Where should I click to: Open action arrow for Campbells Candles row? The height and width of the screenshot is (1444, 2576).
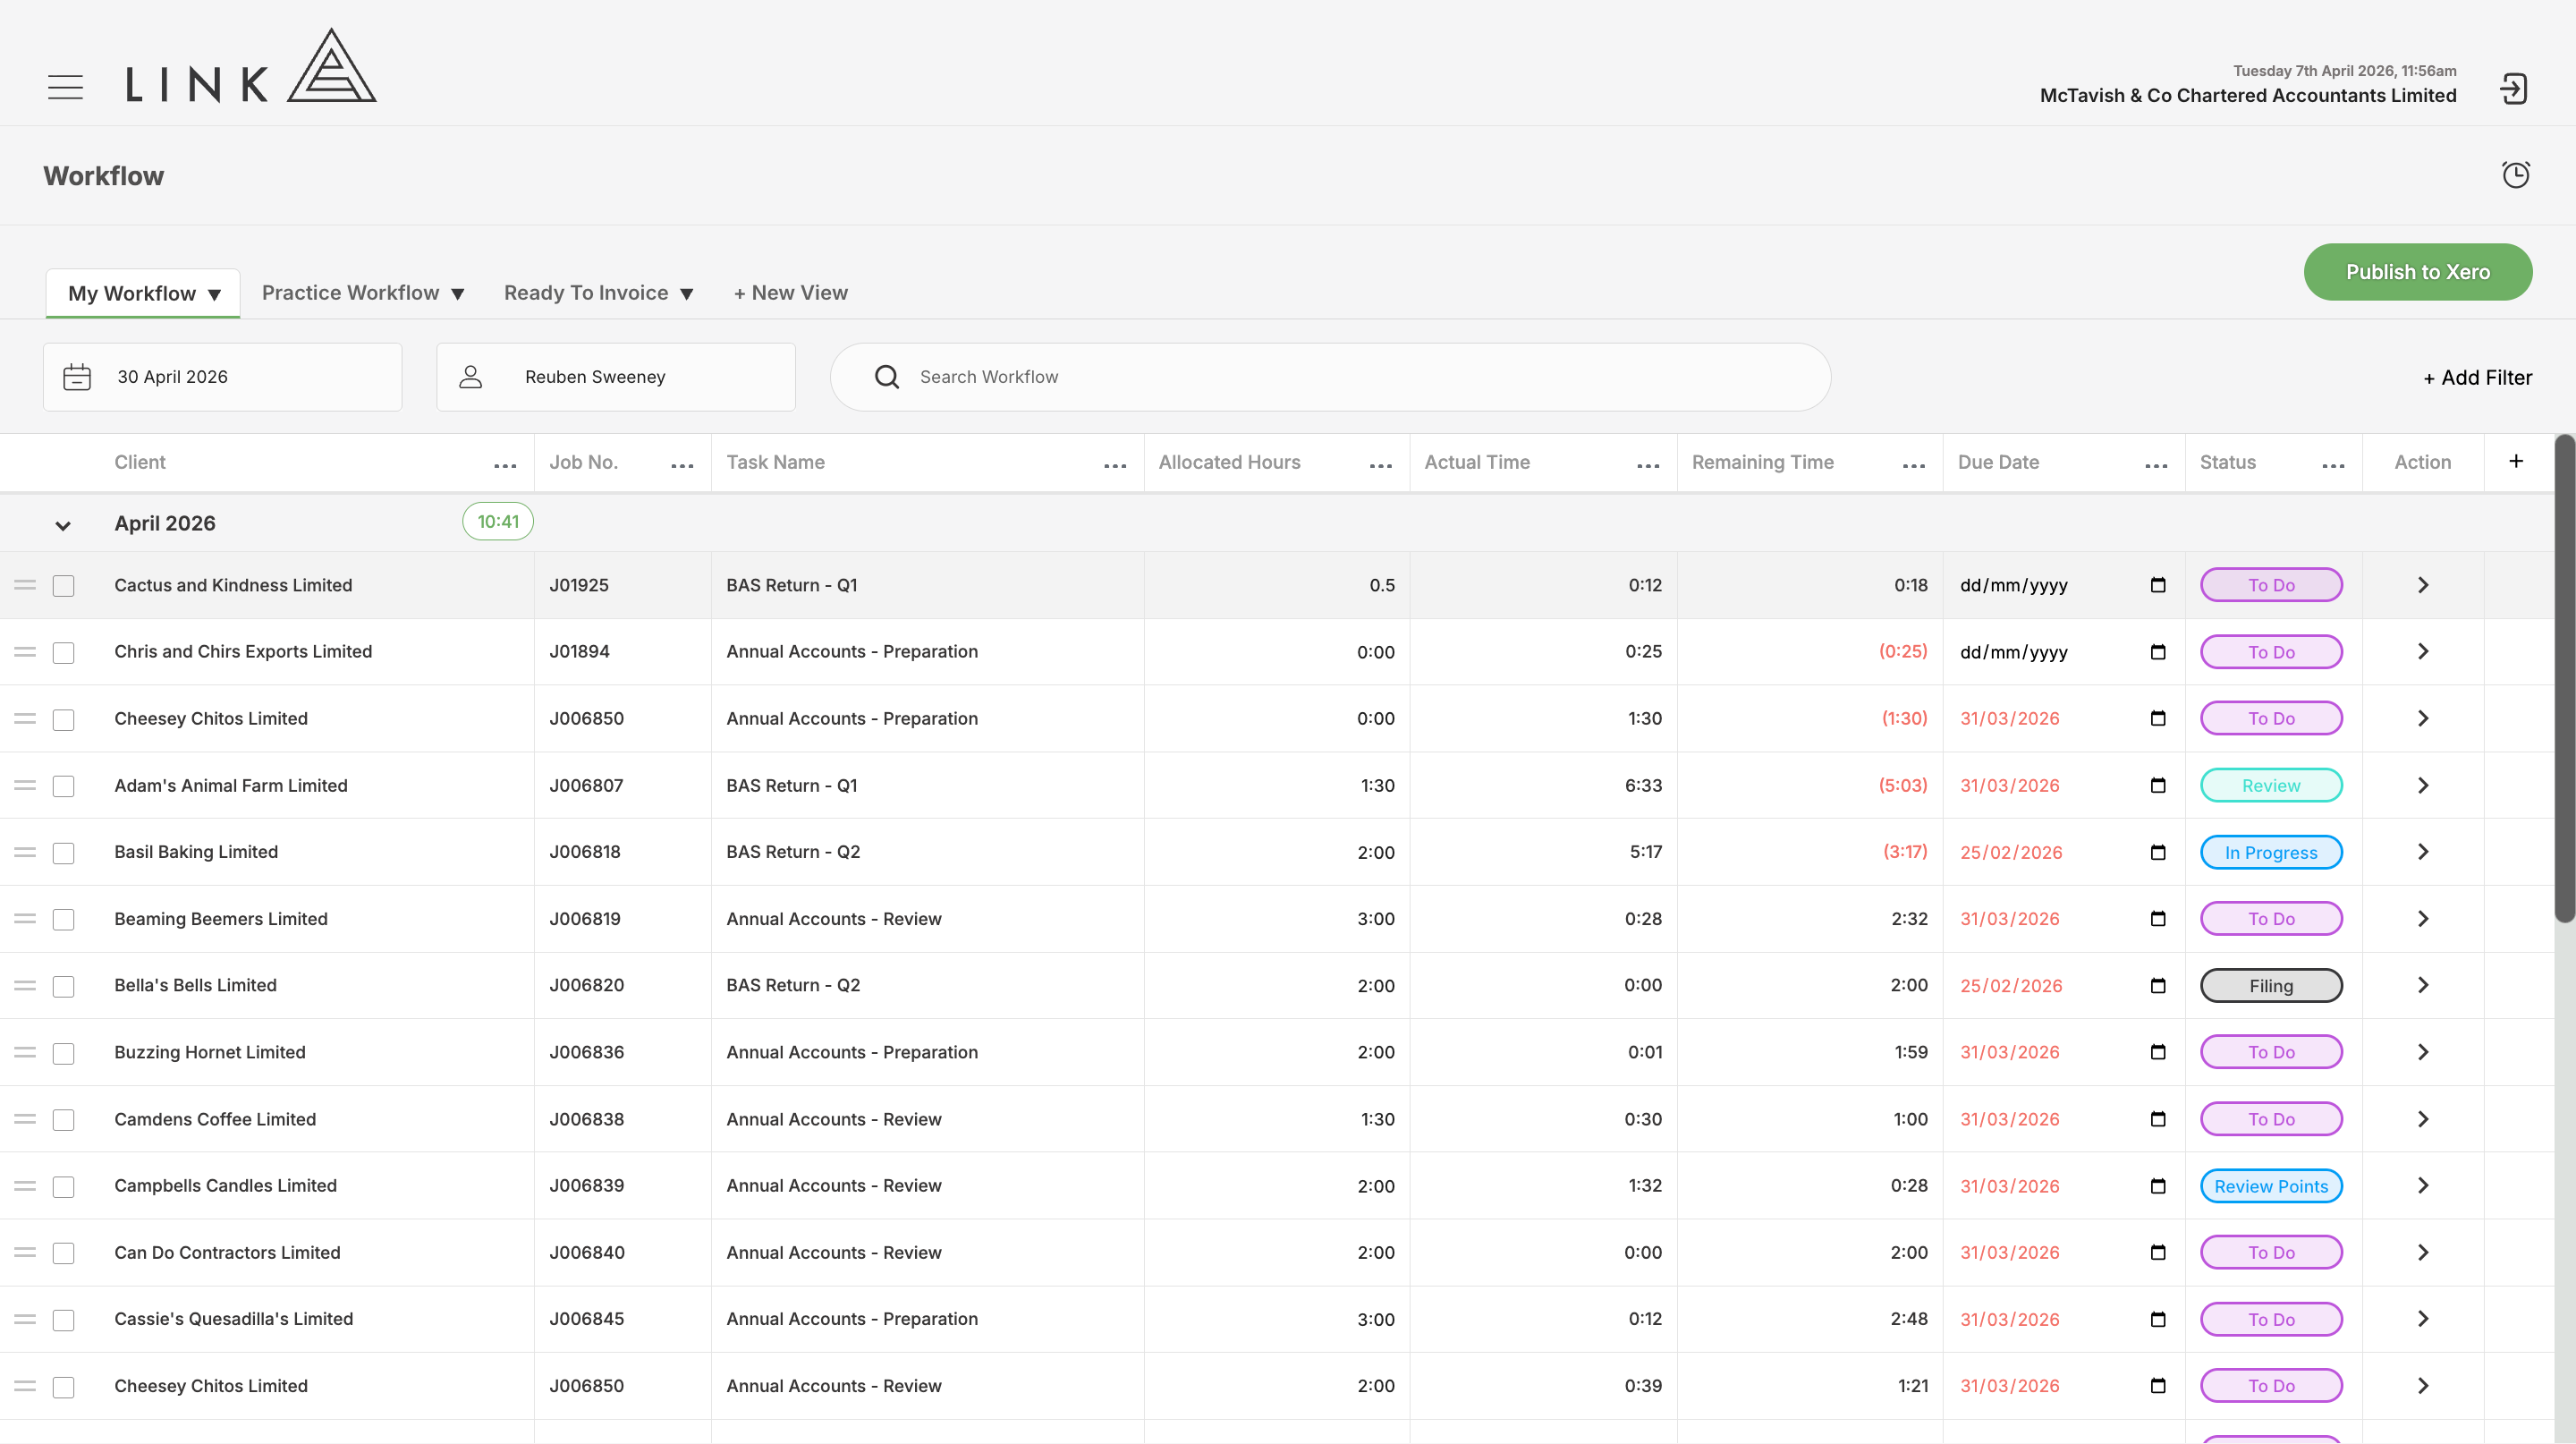2423,1186
